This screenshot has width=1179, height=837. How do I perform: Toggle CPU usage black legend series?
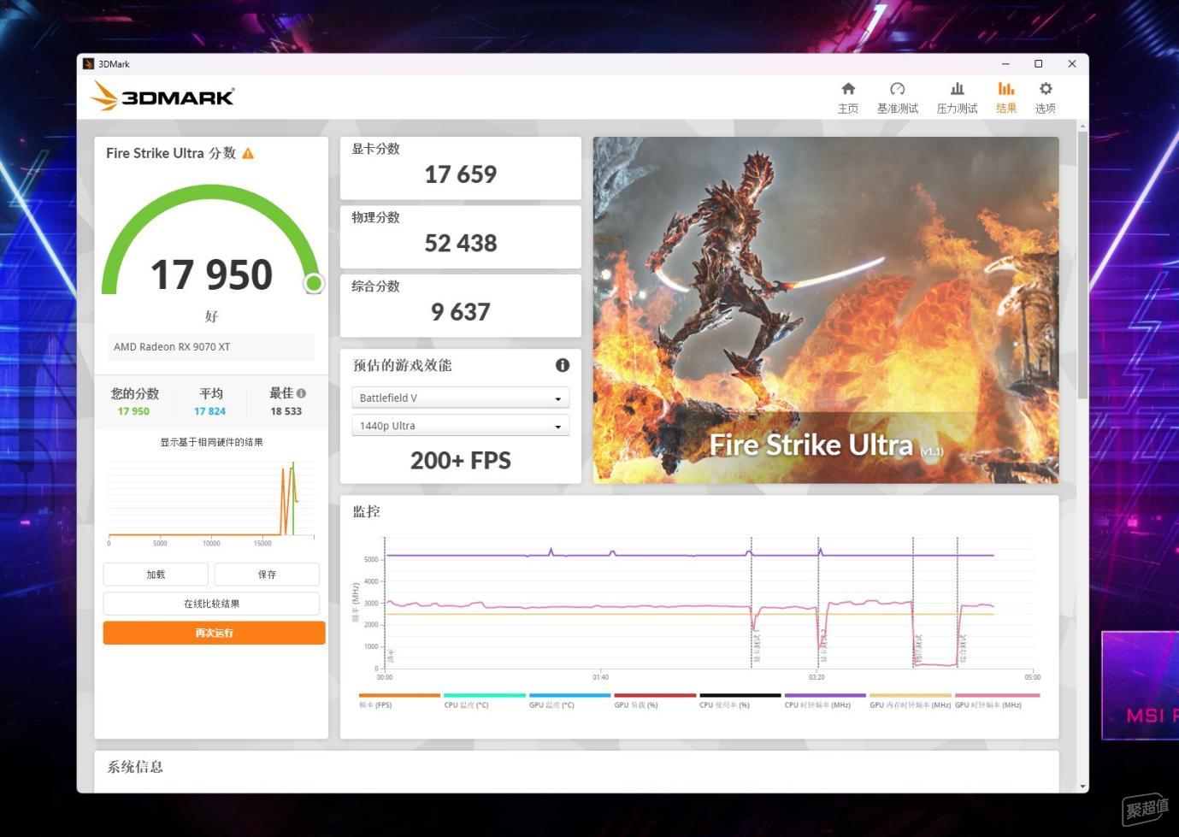point(740,701)
